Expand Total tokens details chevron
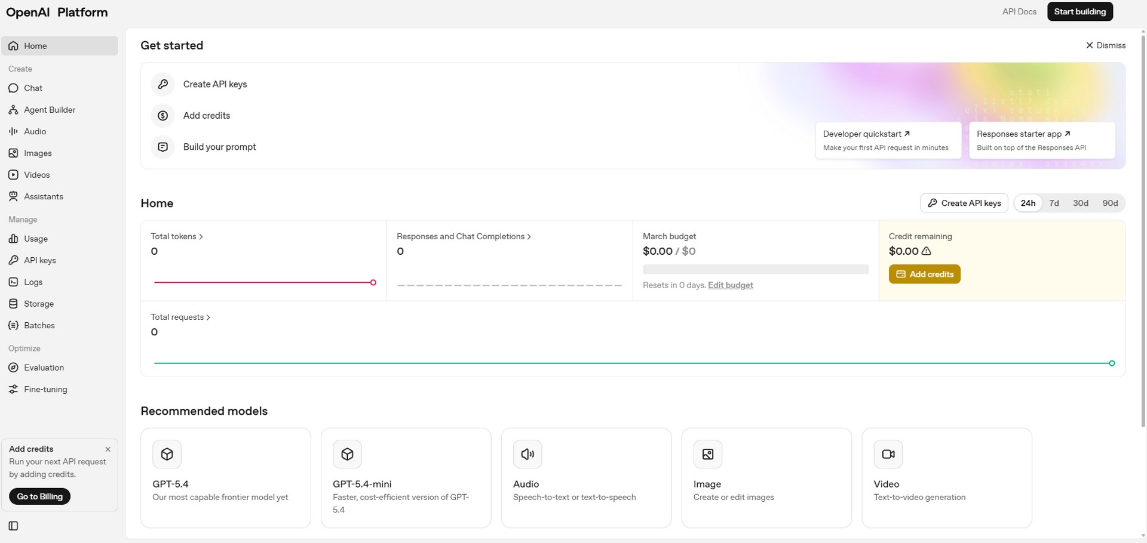This screenshot has width=1147, height=543. pos(201,237)
